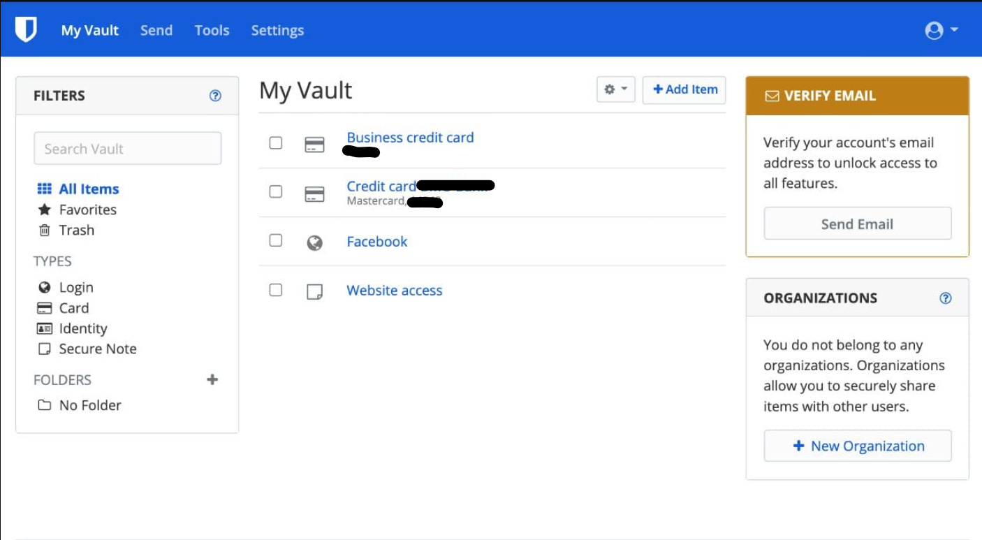Image resolution: width=982 pixels, height=540 pixels.
Task: Open the Tools menu
Action: tap(211, 30)
